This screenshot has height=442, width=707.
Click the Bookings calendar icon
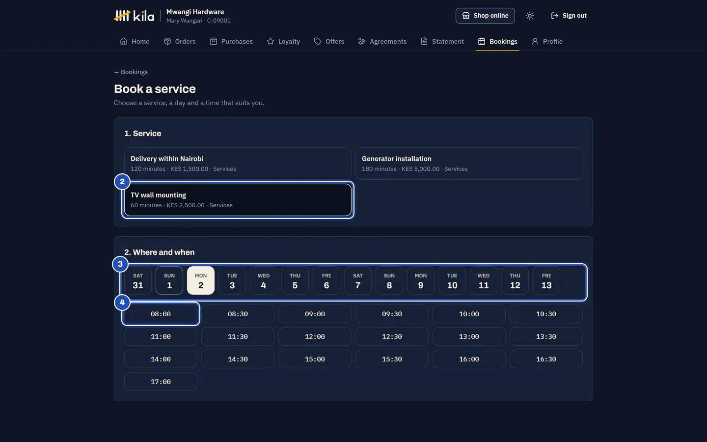[x=482, y=41]
